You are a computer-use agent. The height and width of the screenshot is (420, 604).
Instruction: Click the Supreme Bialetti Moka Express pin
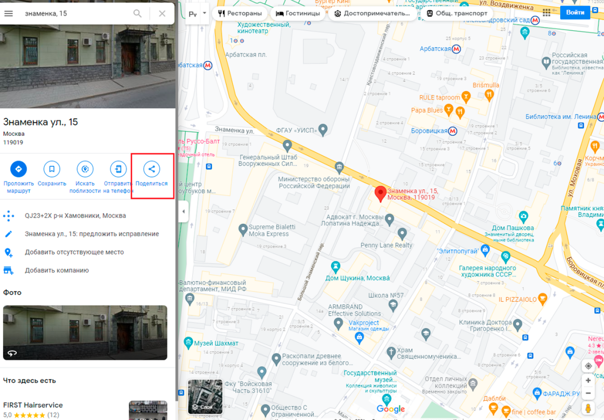point(243,230)
